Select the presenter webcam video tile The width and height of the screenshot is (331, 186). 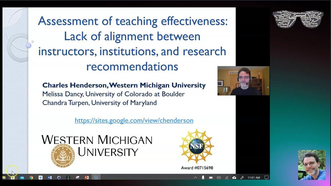pos(243,81)
